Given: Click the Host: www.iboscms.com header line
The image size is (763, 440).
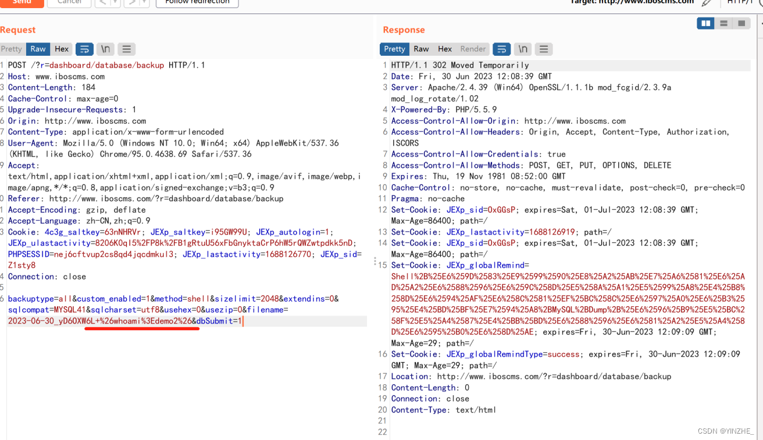Looking at the screenshot, I should tap(56, 76).
